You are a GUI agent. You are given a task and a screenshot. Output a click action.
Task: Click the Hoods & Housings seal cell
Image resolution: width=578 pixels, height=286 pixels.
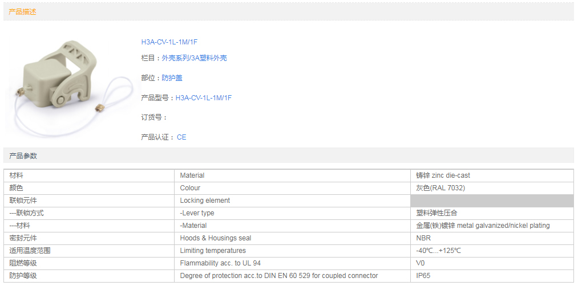[215, 238]
